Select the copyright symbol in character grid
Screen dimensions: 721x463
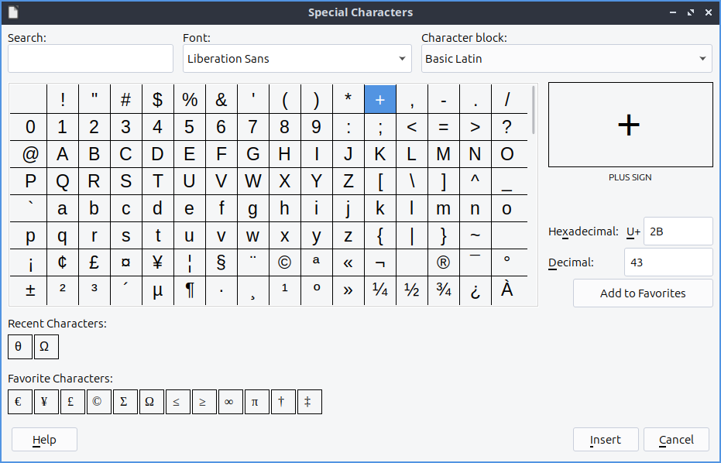click(284, 262)
